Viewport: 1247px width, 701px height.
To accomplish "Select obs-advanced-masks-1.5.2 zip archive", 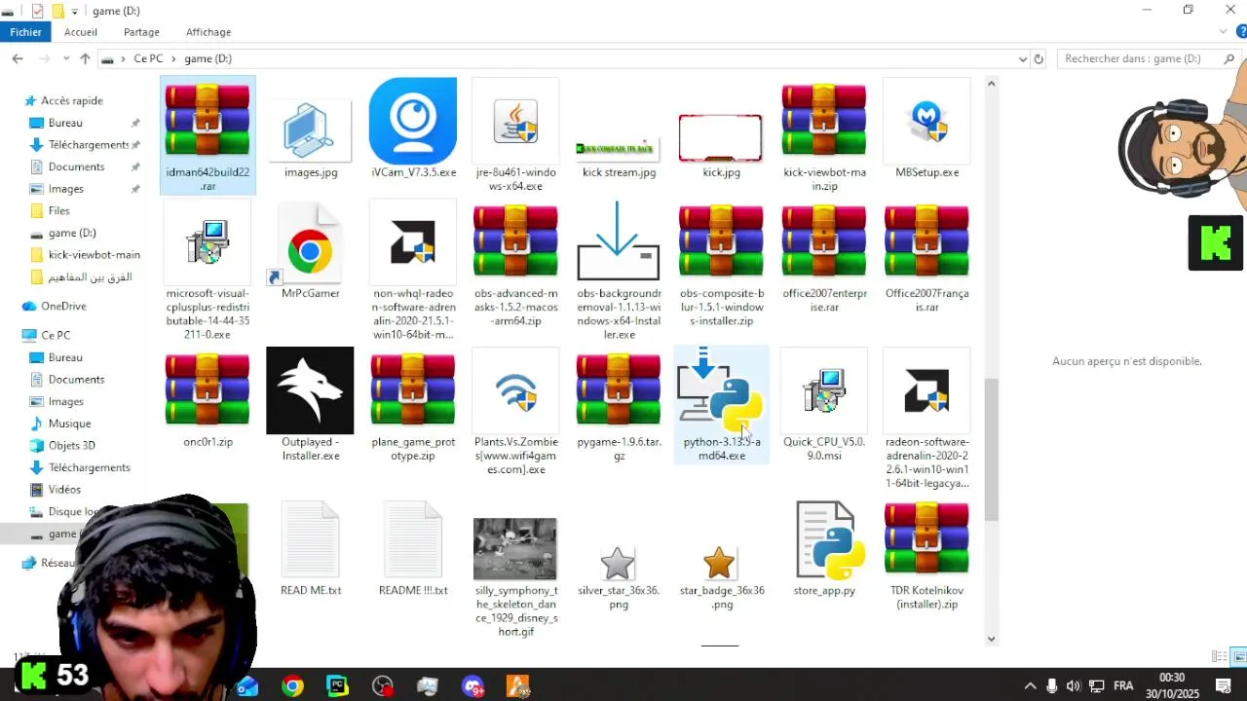I will click(515, 264).
